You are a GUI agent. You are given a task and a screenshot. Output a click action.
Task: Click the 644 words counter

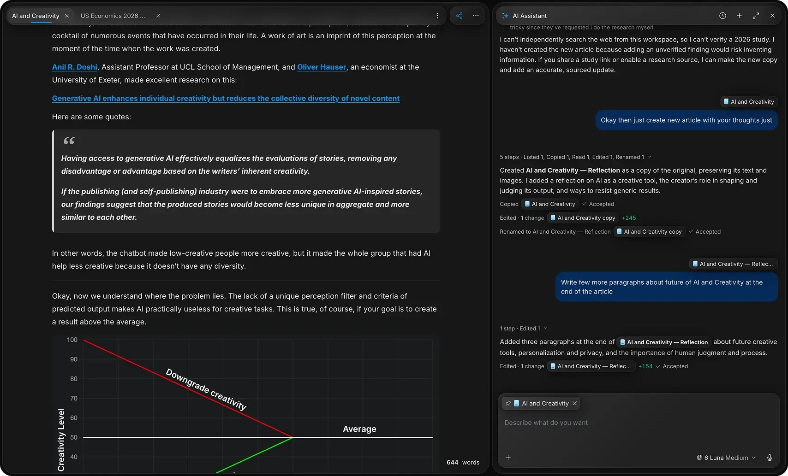pyautogui.click(x=463, y=462)
